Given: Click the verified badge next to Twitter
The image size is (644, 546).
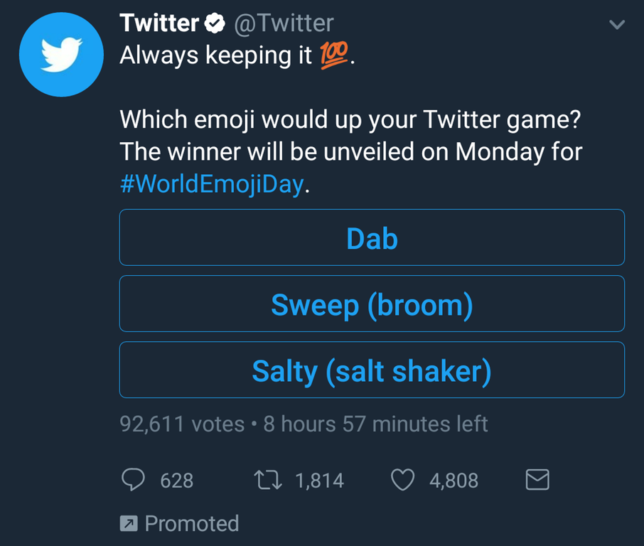Looking at the screenshot, I should tap(214, 24).
